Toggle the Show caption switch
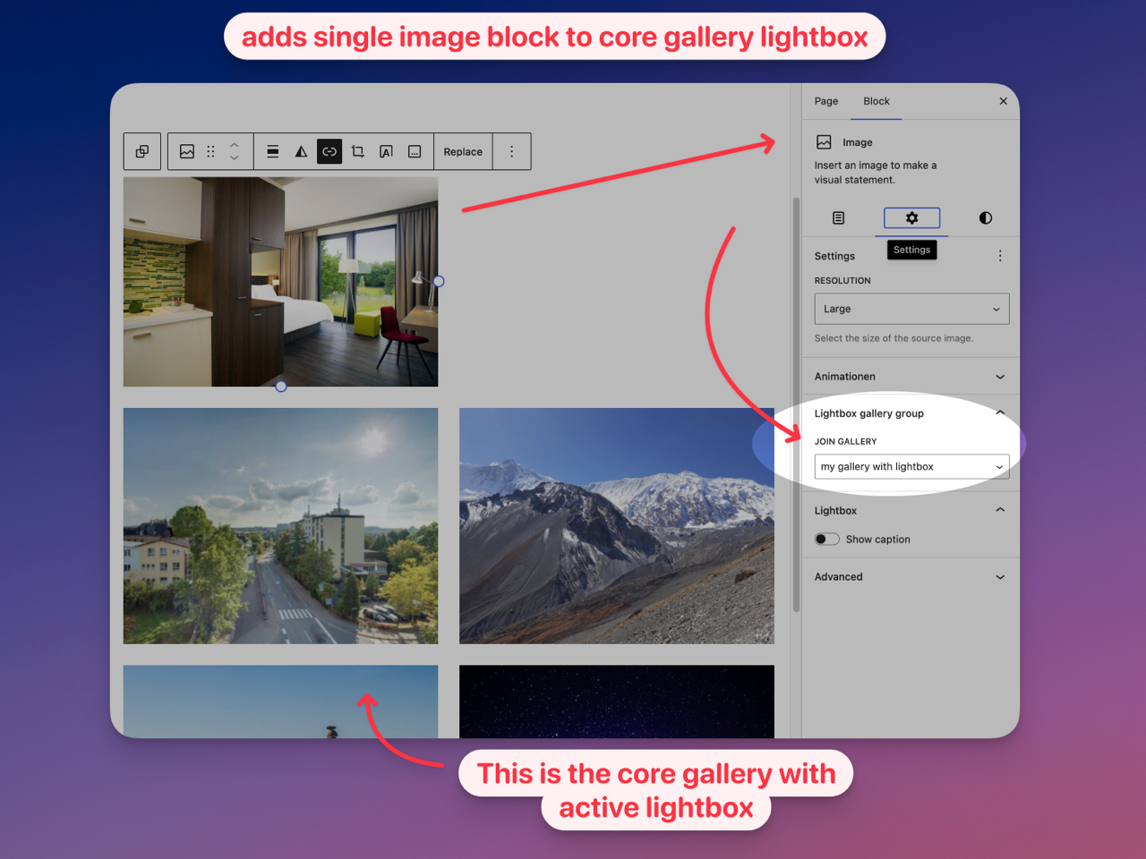 (x=827, y=539)
